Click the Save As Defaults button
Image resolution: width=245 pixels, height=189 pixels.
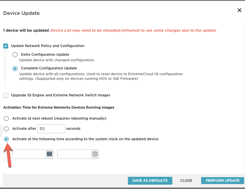(150, 181)
